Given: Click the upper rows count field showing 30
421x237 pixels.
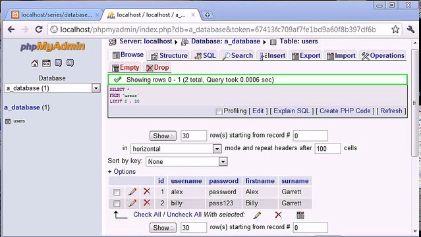Looking at the screenshot, I should pos(194,136).
